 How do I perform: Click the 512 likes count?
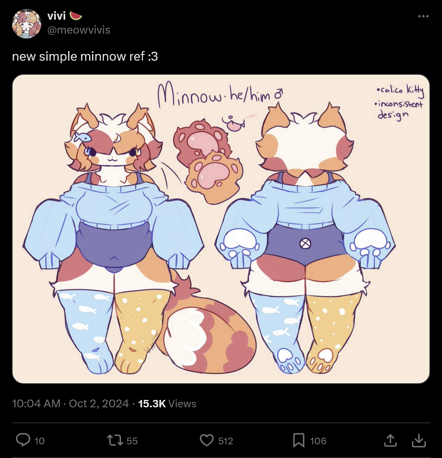click(x=225, y=441)
